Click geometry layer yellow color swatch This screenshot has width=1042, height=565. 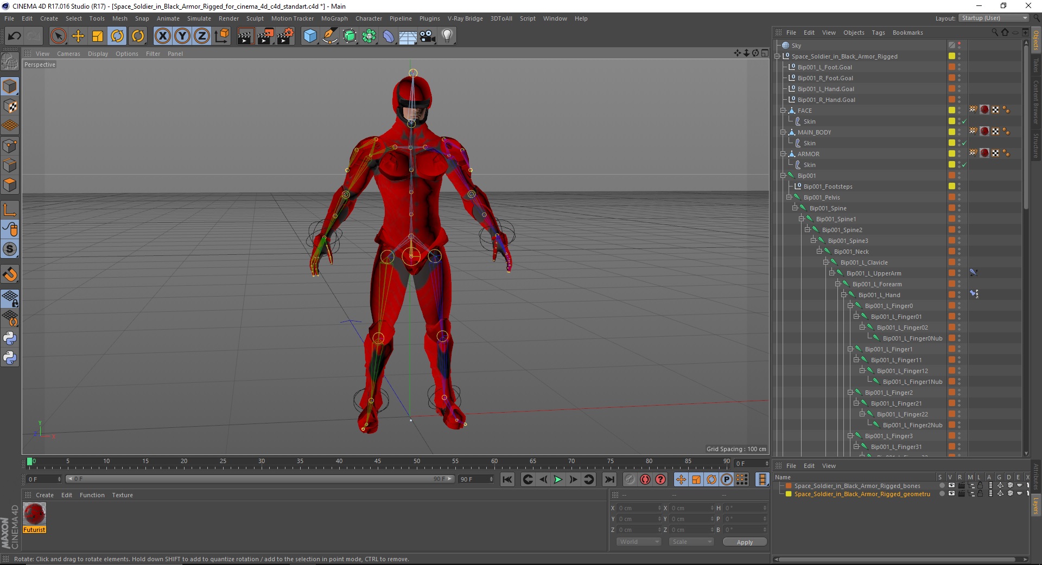[x=789, y=494]
